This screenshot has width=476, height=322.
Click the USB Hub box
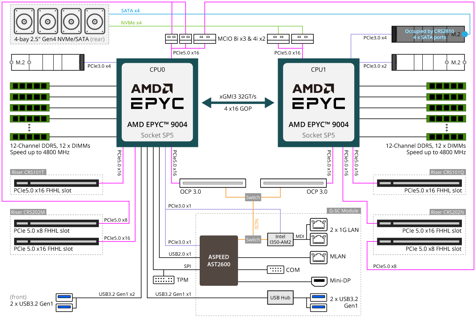(x=280, y=298)
